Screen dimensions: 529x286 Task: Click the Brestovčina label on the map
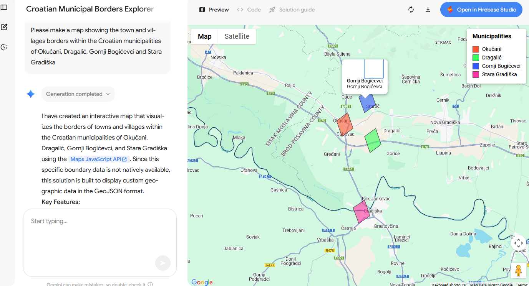[x=386, y=226]
